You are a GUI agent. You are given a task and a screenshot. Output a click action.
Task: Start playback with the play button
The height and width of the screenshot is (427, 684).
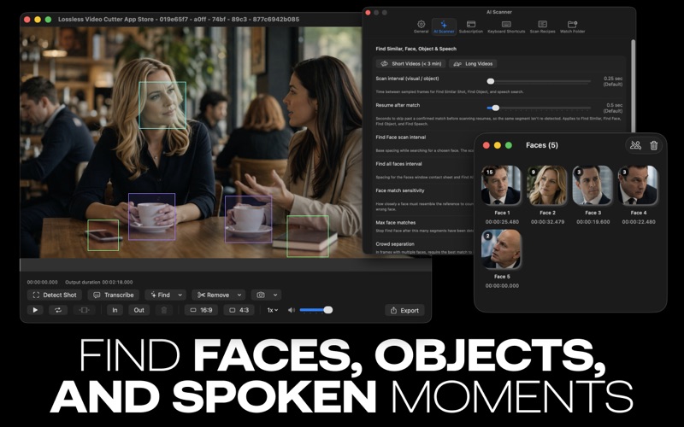pos(35,310)
